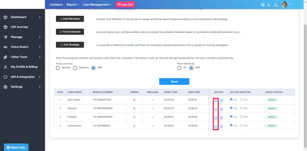Click Active status badge for ramchandra

tap(272, 126)
